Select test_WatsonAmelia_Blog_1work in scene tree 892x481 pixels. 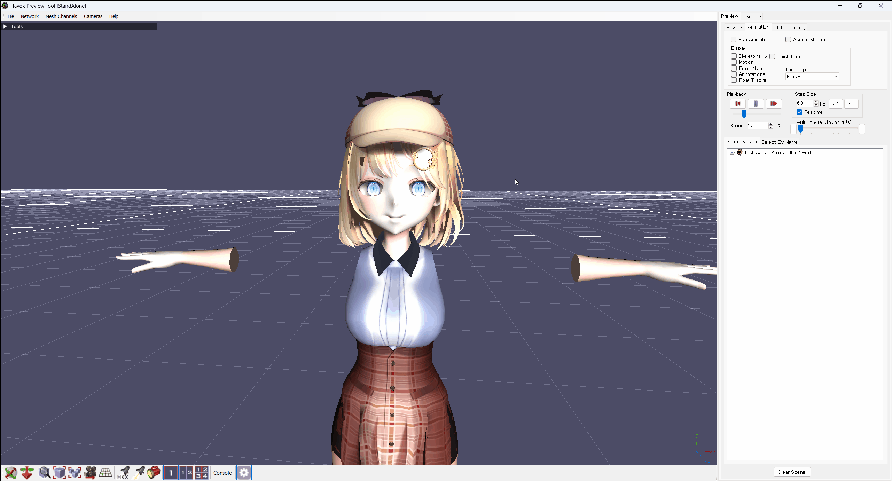click(778, 152)
